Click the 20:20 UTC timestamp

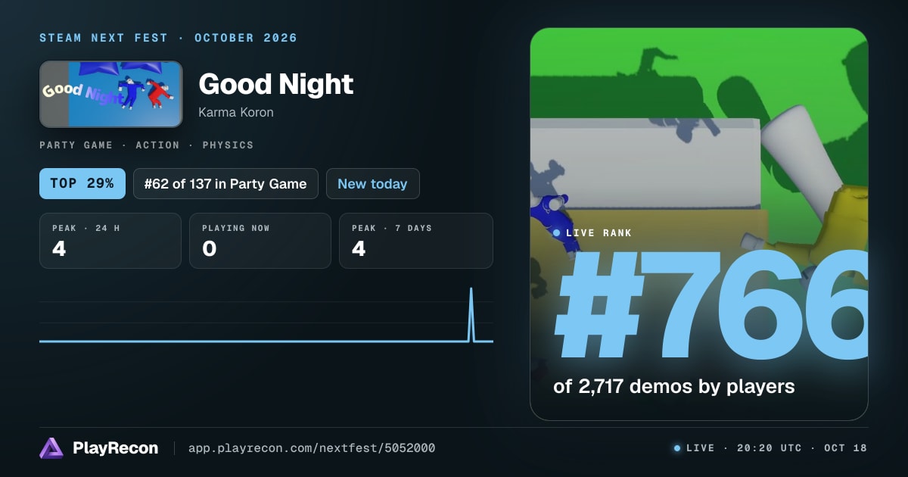point(770,448)
